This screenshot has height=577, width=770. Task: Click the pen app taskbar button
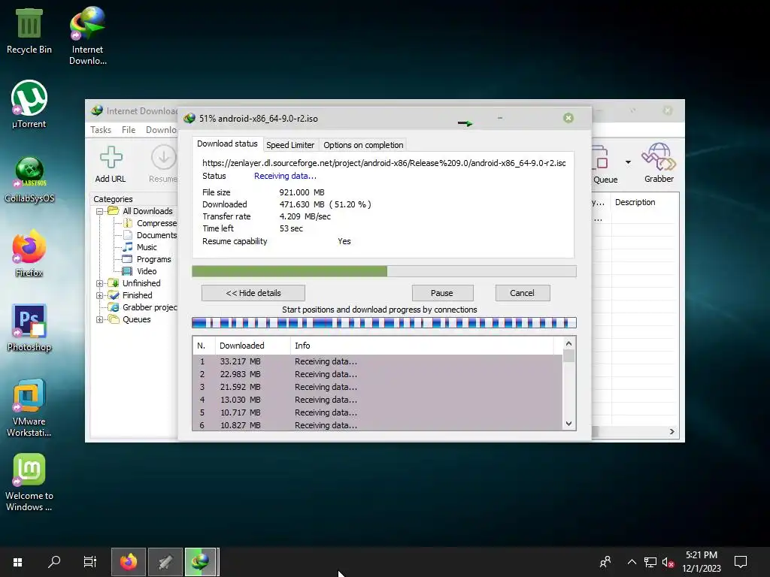point(165,562)
